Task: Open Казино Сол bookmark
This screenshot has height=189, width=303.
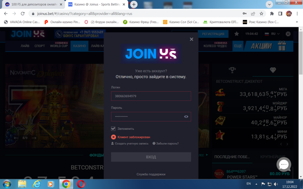Action: tap(181, 22)
